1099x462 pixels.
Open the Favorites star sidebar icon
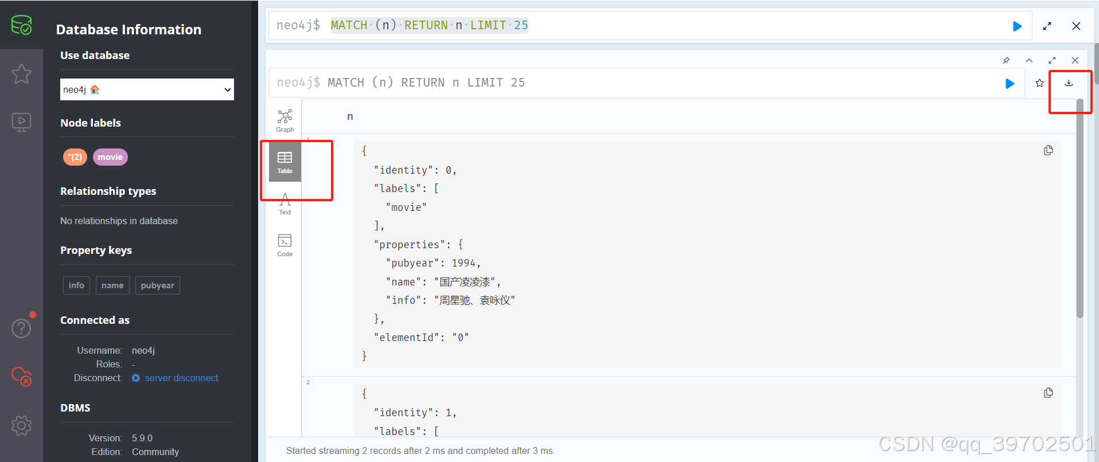pos(21,73)
